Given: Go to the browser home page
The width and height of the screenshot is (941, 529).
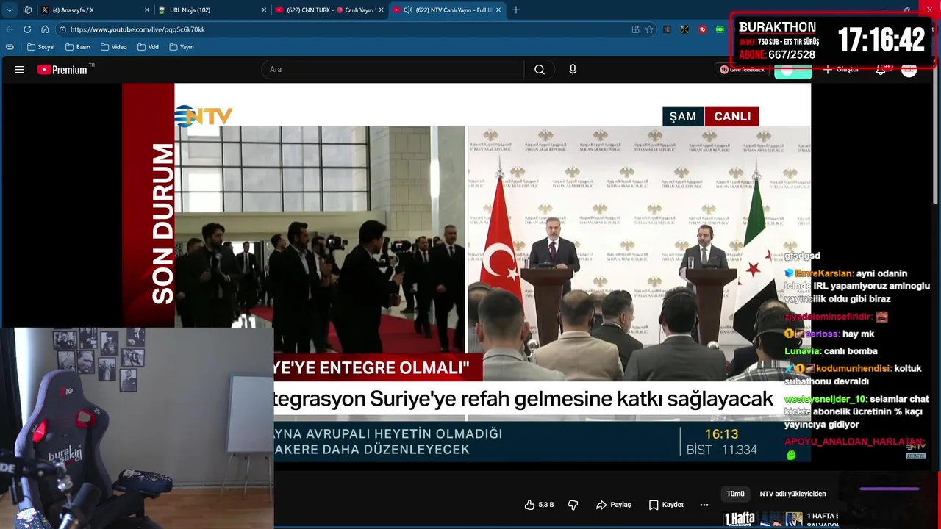Looking at the screenshot, I should pyautogui.click(x=45, y=29).
